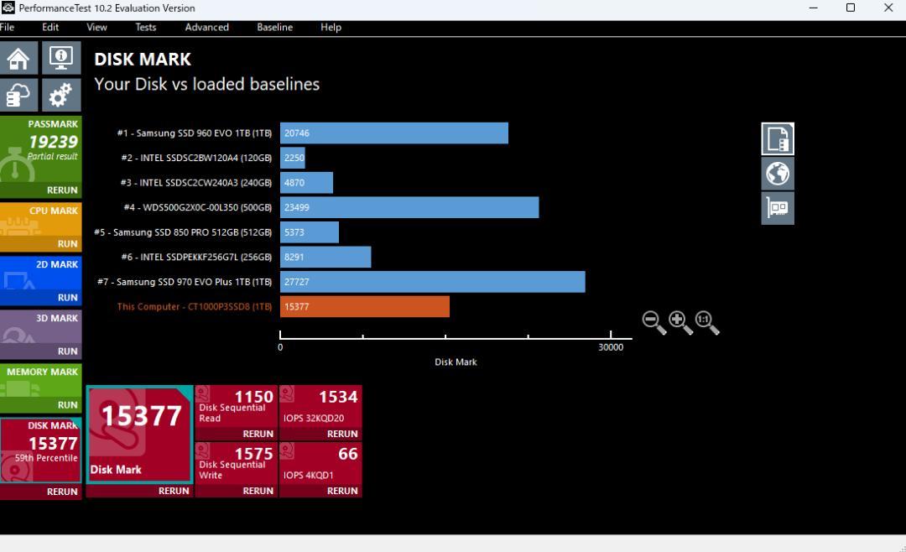The height and width of the screenshot is (552, 906).
Task: Click the save results file icon
Action: [x=778, y=138]
